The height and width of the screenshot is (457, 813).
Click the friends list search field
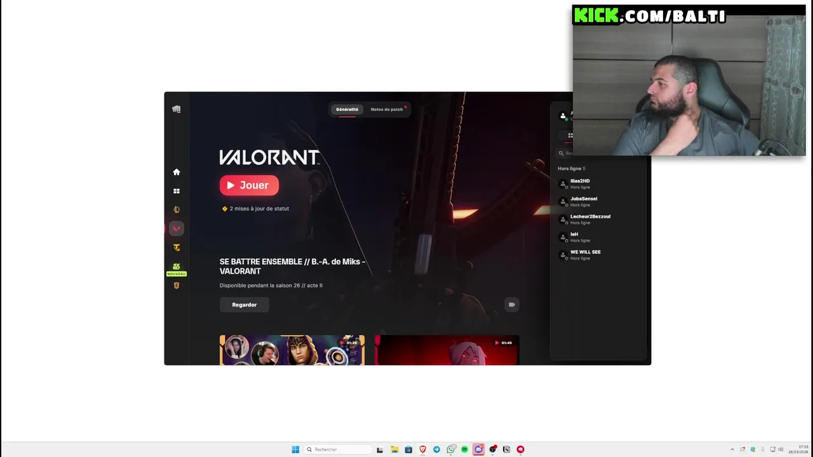[x=565, y=153]
